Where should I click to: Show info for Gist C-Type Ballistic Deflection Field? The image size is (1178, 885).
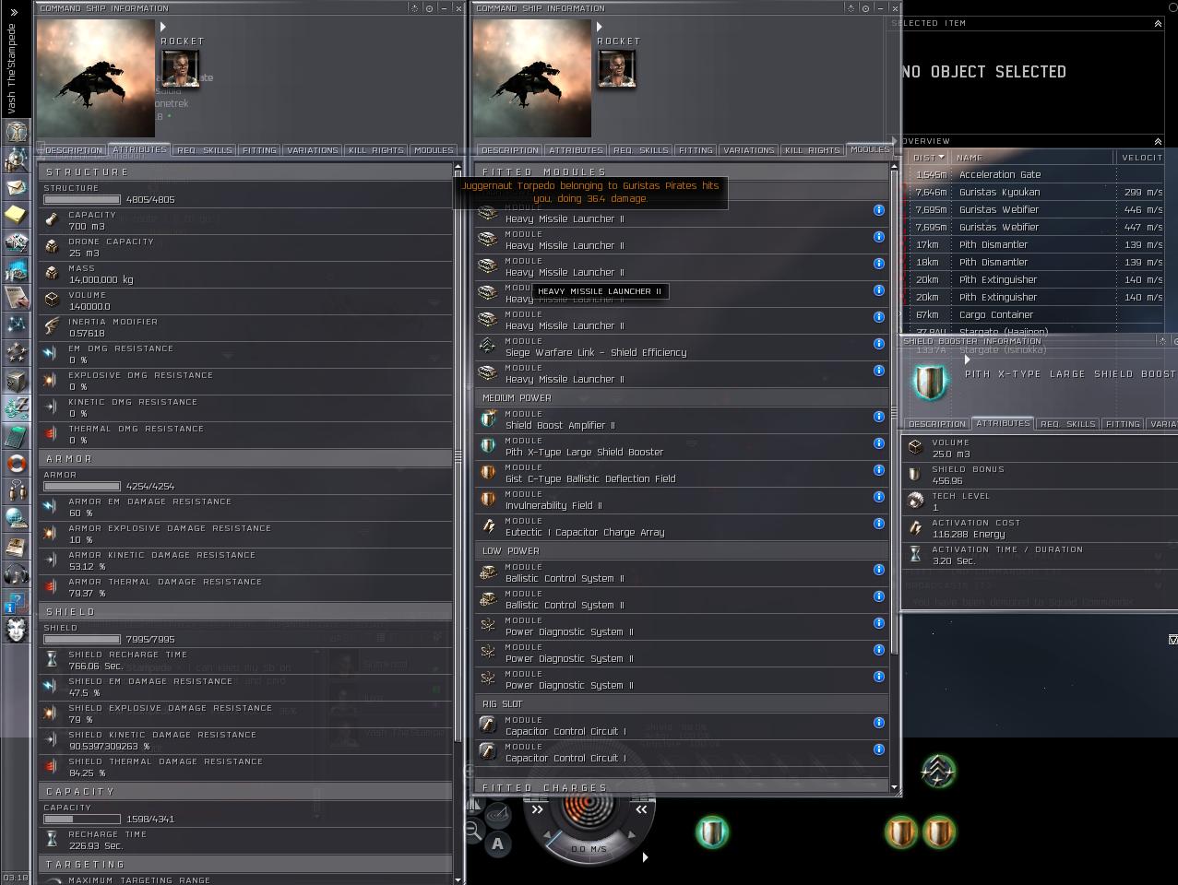pyautogui.click(x=879, y=470)
